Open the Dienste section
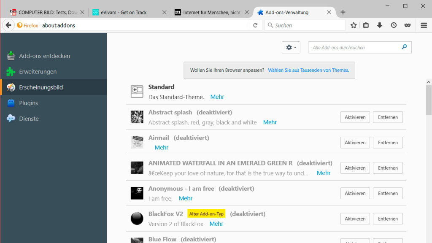432x243 pixels. pyautogui.click(x=54, y=119)
